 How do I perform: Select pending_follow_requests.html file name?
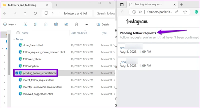point(40,73)
